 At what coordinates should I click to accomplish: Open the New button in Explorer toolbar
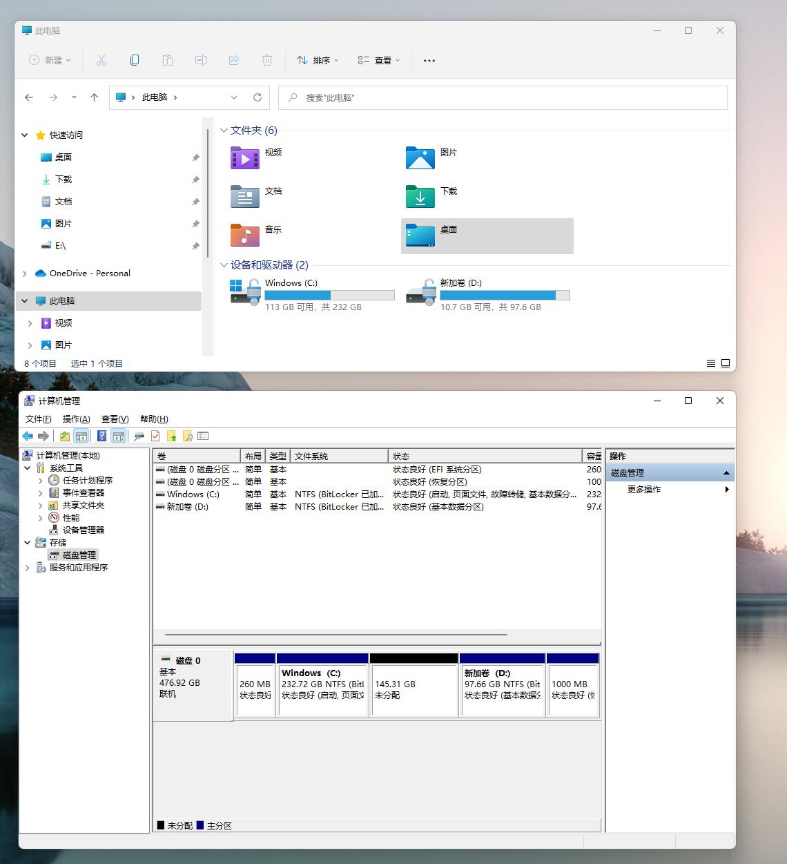50,60
